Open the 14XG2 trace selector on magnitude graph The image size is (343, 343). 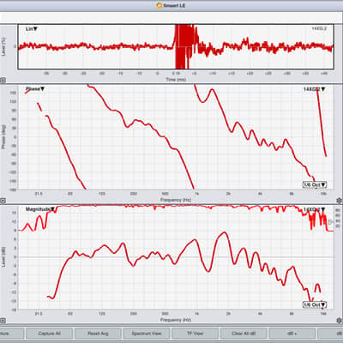point(314,210)
